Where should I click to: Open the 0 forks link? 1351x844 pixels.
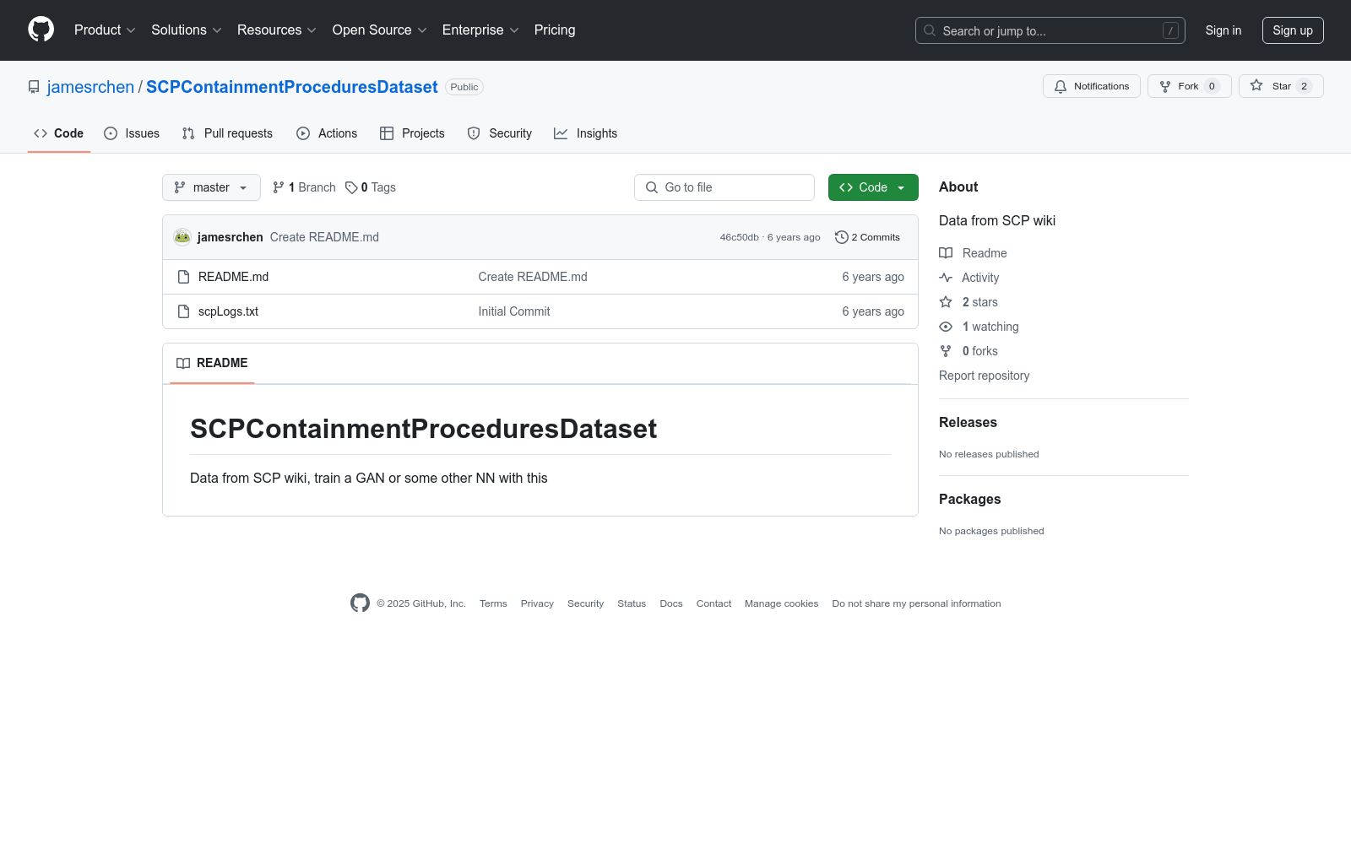pyautogui.click(x=968, y=351)
